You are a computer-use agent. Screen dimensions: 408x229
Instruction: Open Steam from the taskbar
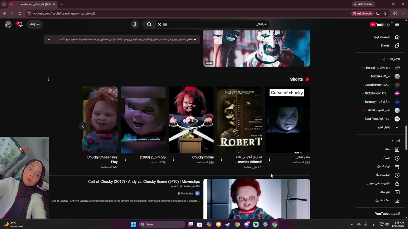pos(228,224)
